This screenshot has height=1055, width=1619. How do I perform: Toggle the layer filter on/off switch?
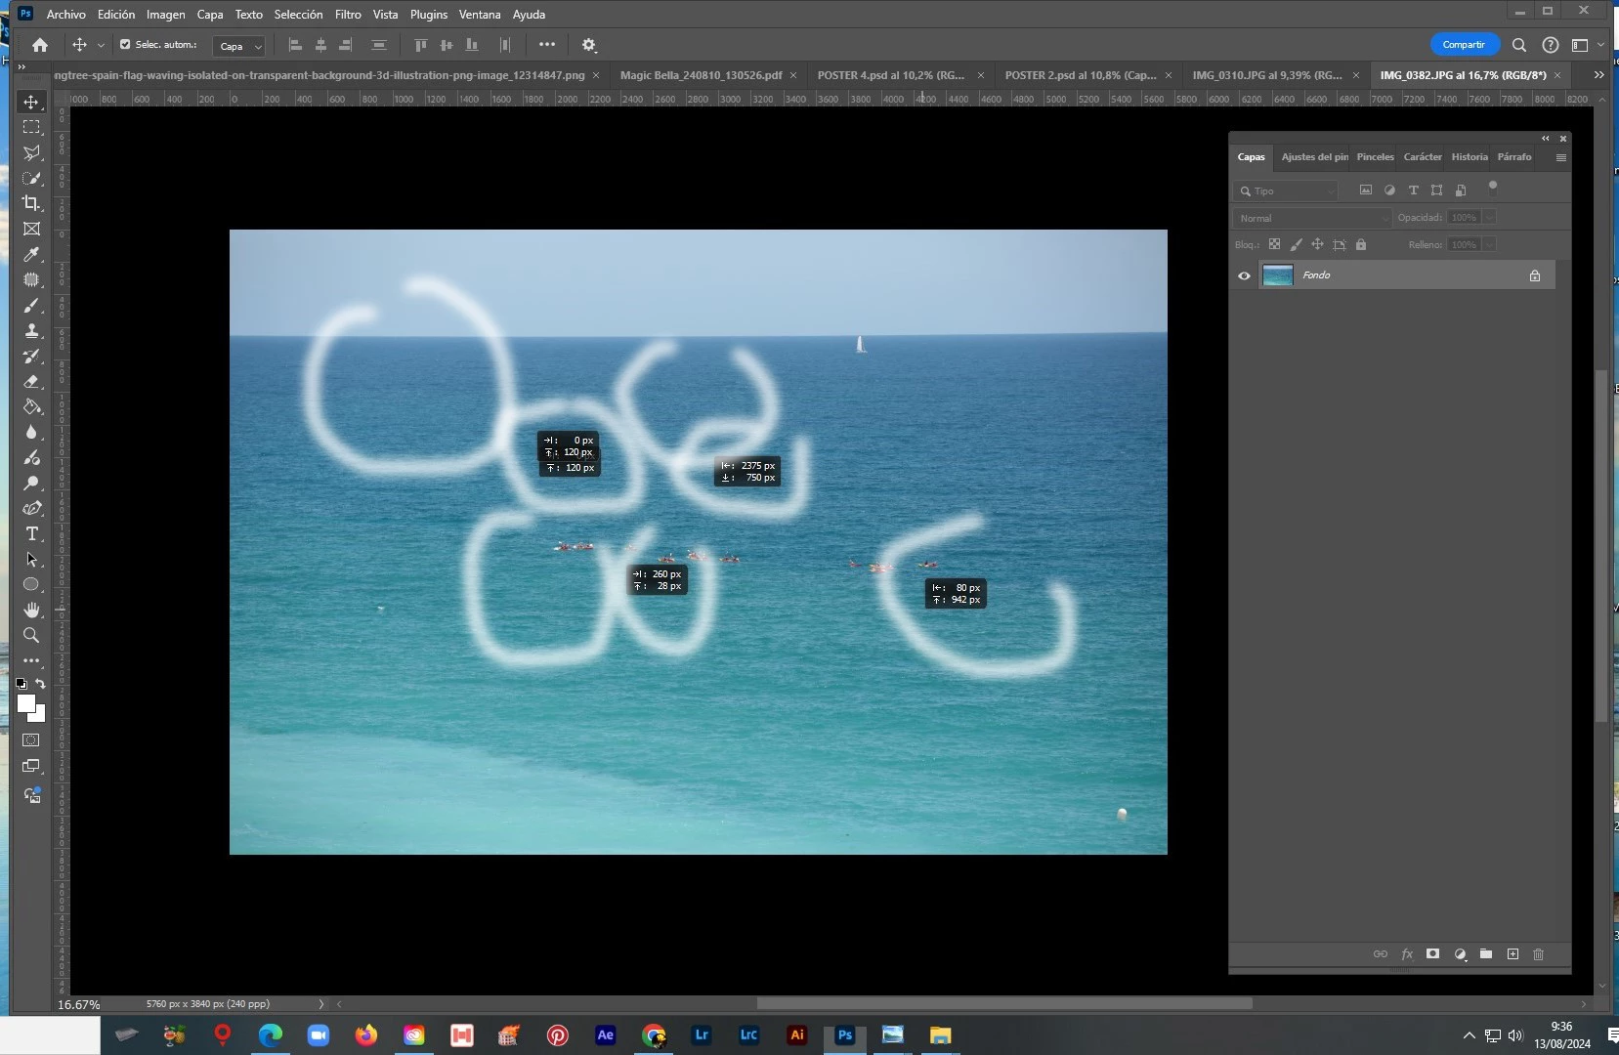[1493, 188]
